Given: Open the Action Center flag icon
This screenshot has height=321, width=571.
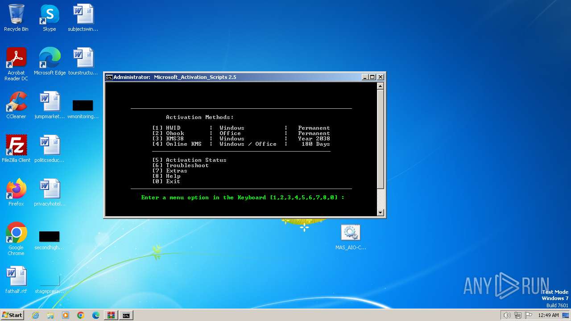Looking at the screenshot, I should [x=529, y=315].
